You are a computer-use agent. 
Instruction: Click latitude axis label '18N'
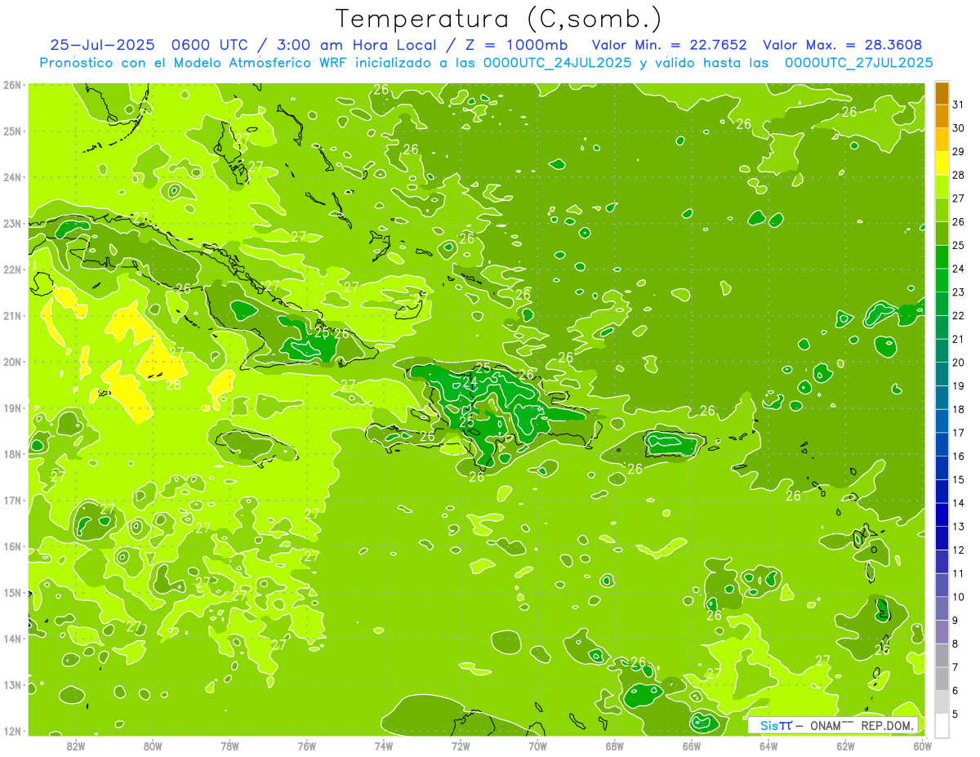tap(11, 454)
